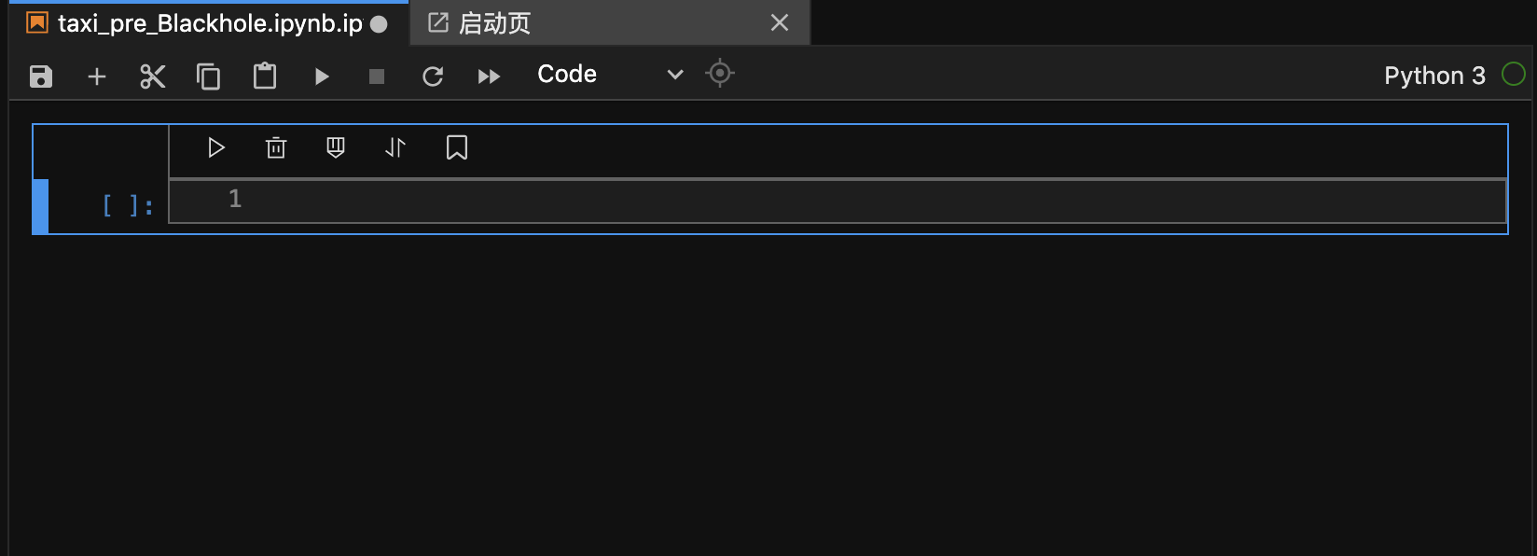Image resolution: width=1537 pixels, height=556 pixels.
Task: Save the notebook with the floppy disk icon
Action: (41, 76)
